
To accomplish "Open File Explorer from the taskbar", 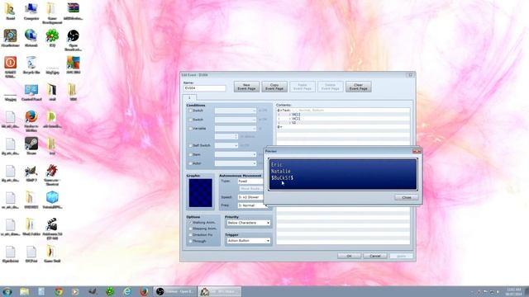I will pyautogui.click(x=24, y=291).
